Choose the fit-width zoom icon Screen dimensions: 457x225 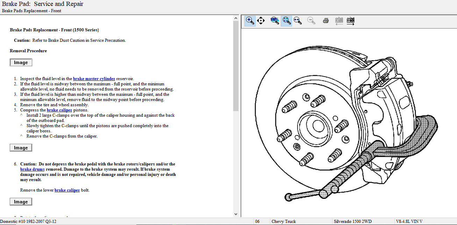(298, 21)
